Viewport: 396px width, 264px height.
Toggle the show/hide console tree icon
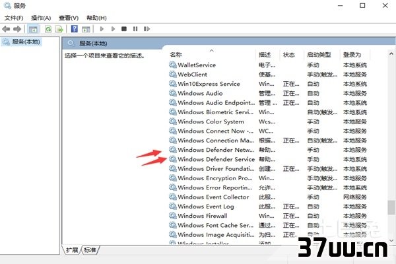33,29
